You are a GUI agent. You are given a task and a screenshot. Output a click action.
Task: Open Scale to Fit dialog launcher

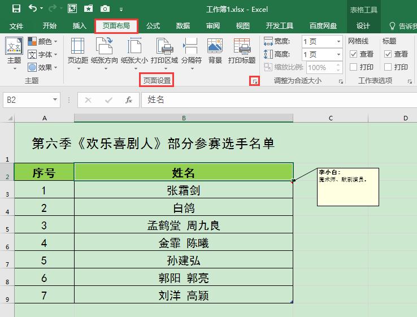click(341, 81)
